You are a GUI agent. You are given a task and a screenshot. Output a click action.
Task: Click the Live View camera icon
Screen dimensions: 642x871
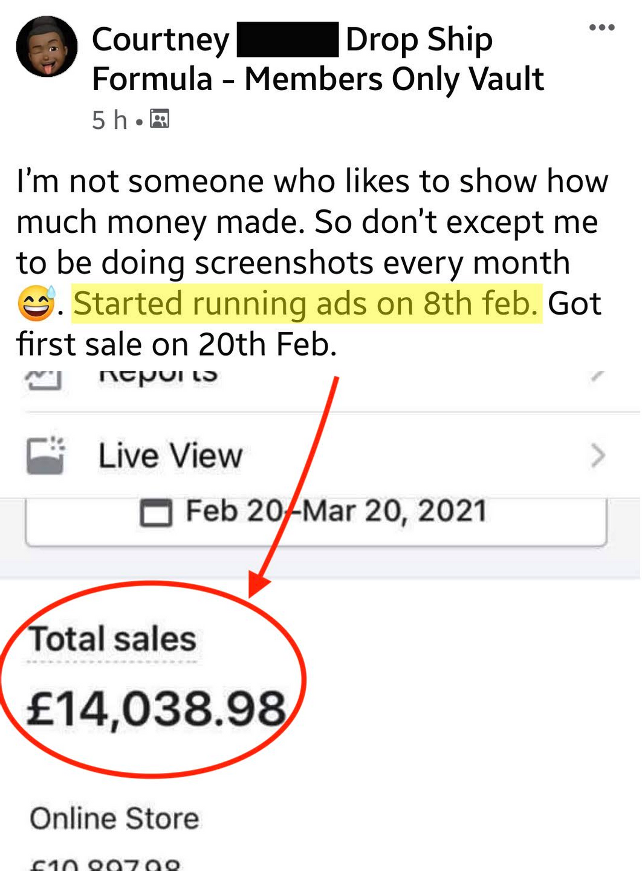[x=45, y=455]
